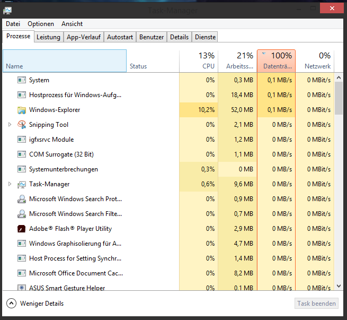Click the Hostprozess für Windows-Aufg... icon

(22, 95)
